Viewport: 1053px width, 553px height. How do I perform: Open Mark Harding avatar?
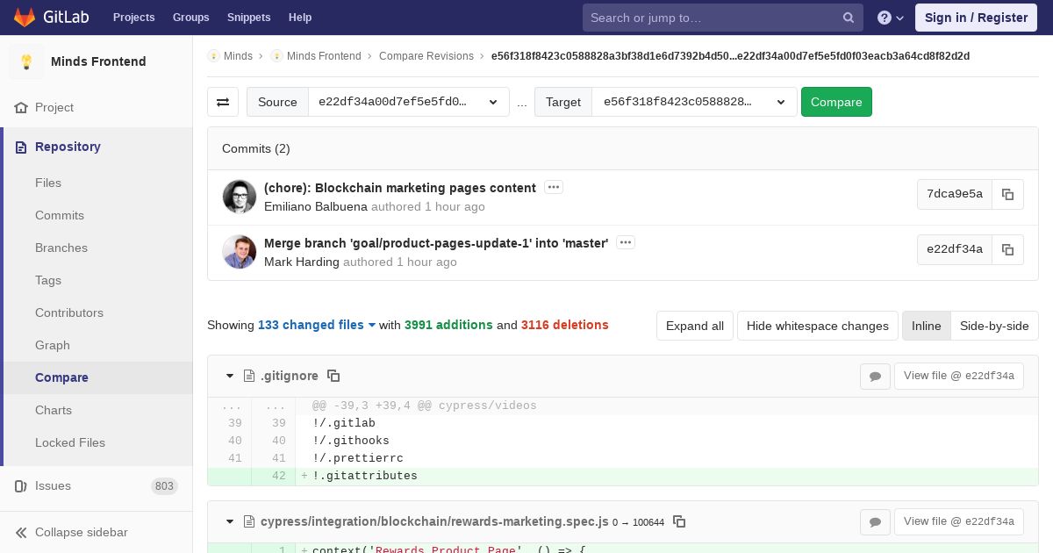pos(240,252)
